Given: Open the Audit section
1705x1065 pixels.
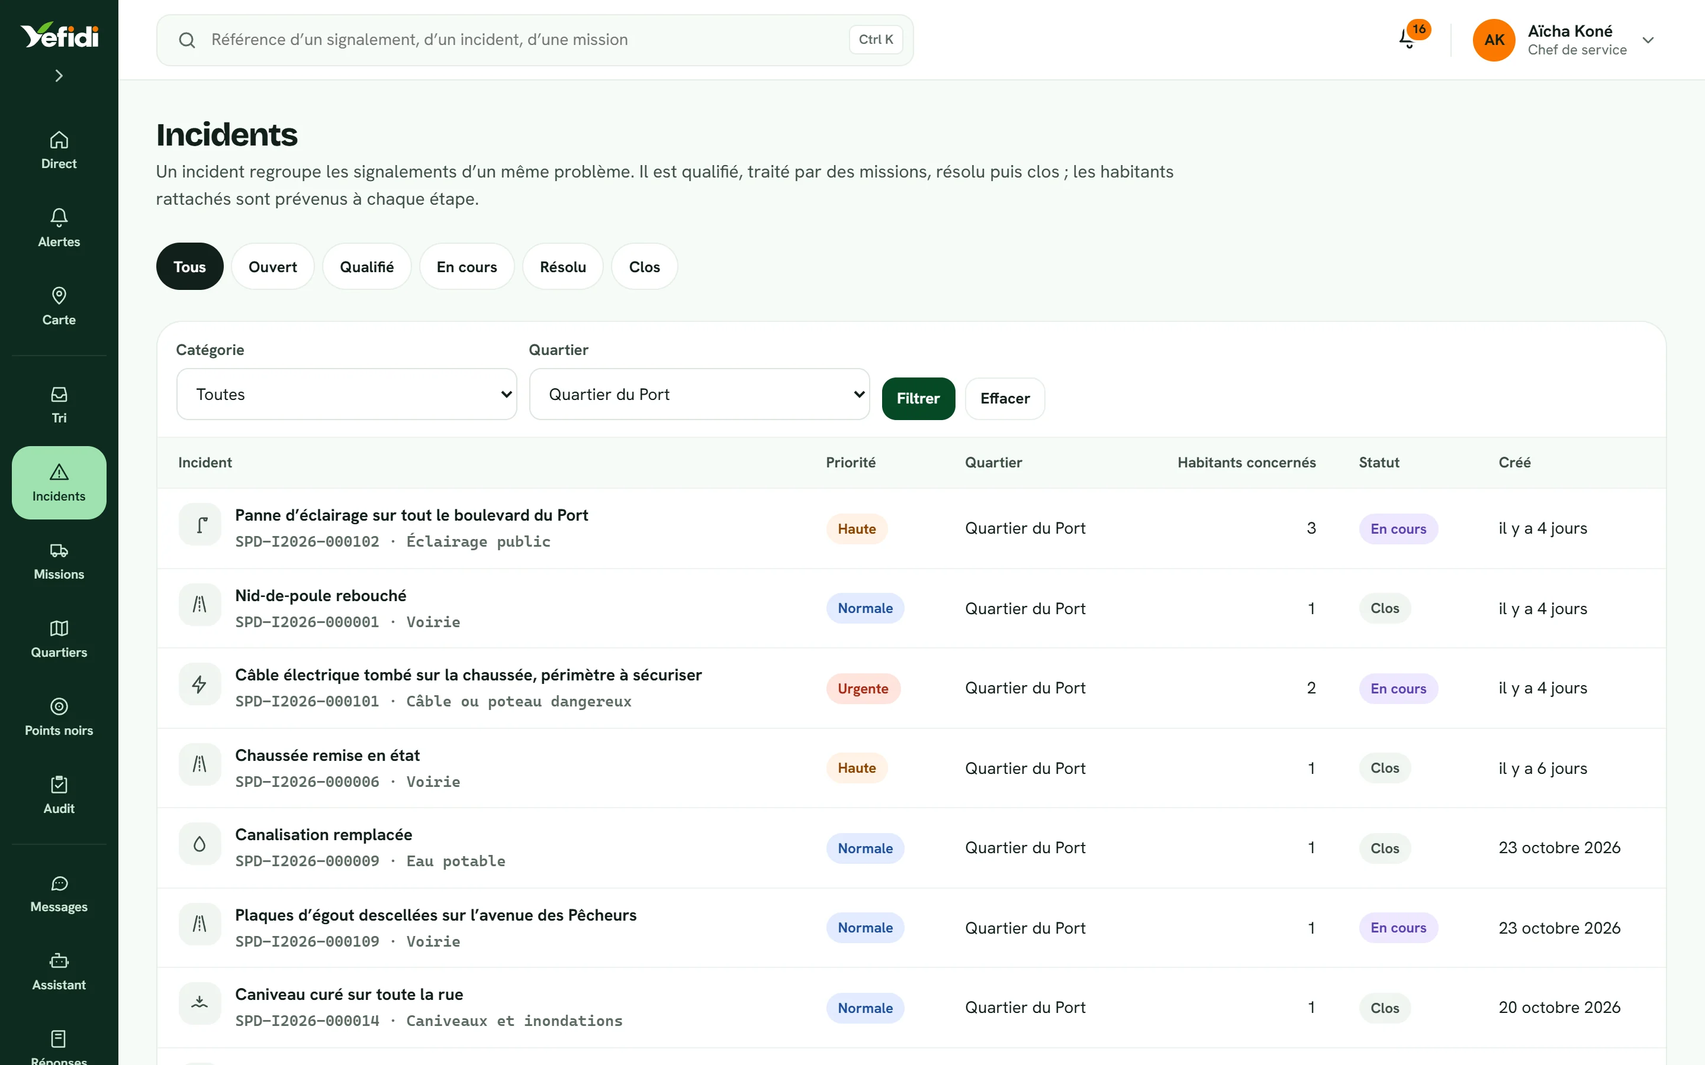Looking at the screenshot, I should click(59, 795).
